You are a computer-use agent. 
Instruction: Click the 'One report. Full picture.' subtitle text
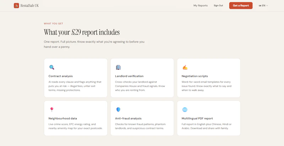94,44
